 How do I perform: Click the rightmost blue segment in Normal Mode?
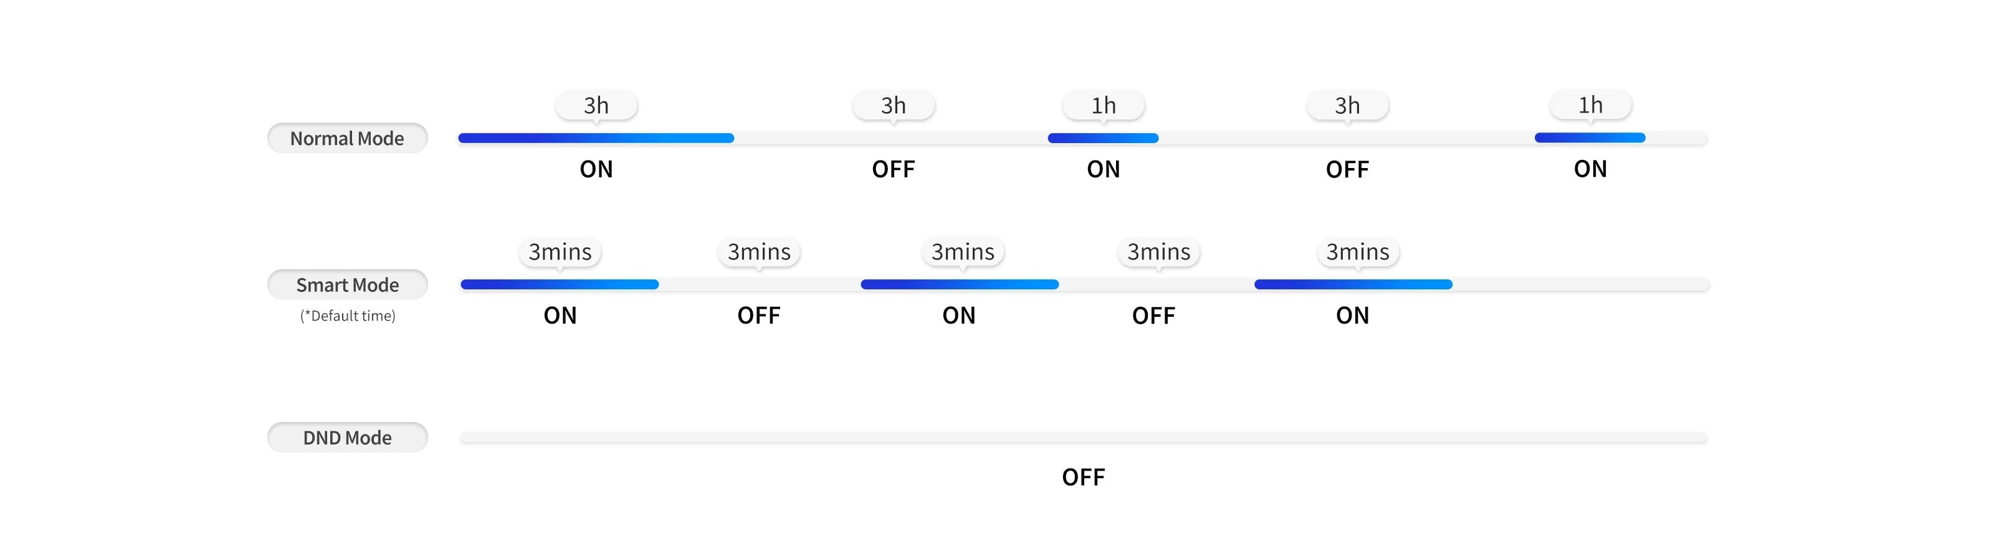[x=1590, y=138]
